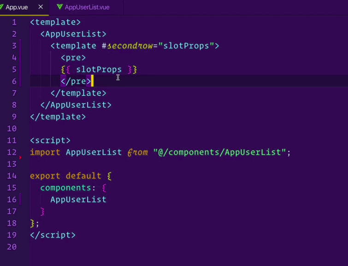Click line number 3 in the gutter
Viewport: 348px width, 266px height.
pos(14,46)
